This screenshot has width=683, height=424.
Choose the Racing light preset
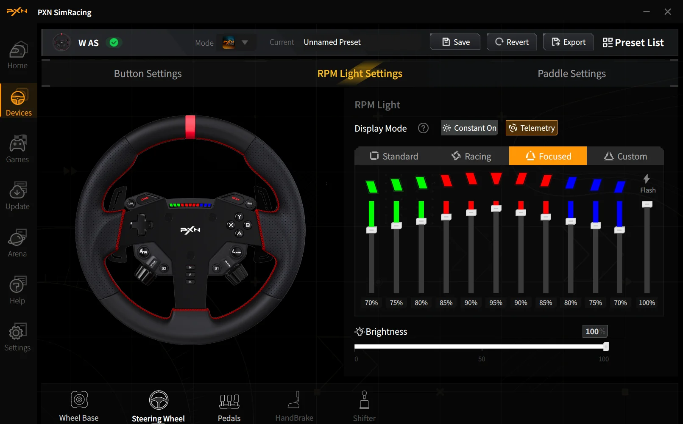(x=471, y=156)
